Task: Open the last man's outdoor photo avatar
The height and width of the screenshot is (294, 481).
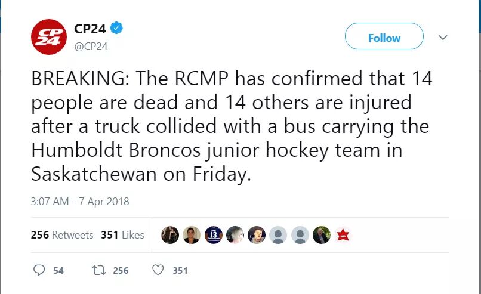Action: coord(321,235)
